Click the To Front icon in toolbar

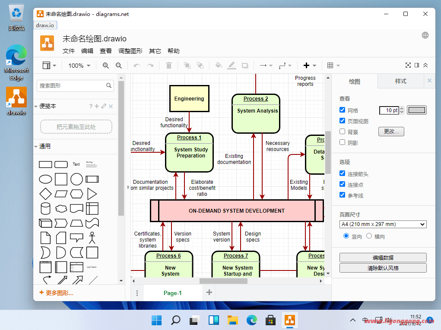coord(187,65)
